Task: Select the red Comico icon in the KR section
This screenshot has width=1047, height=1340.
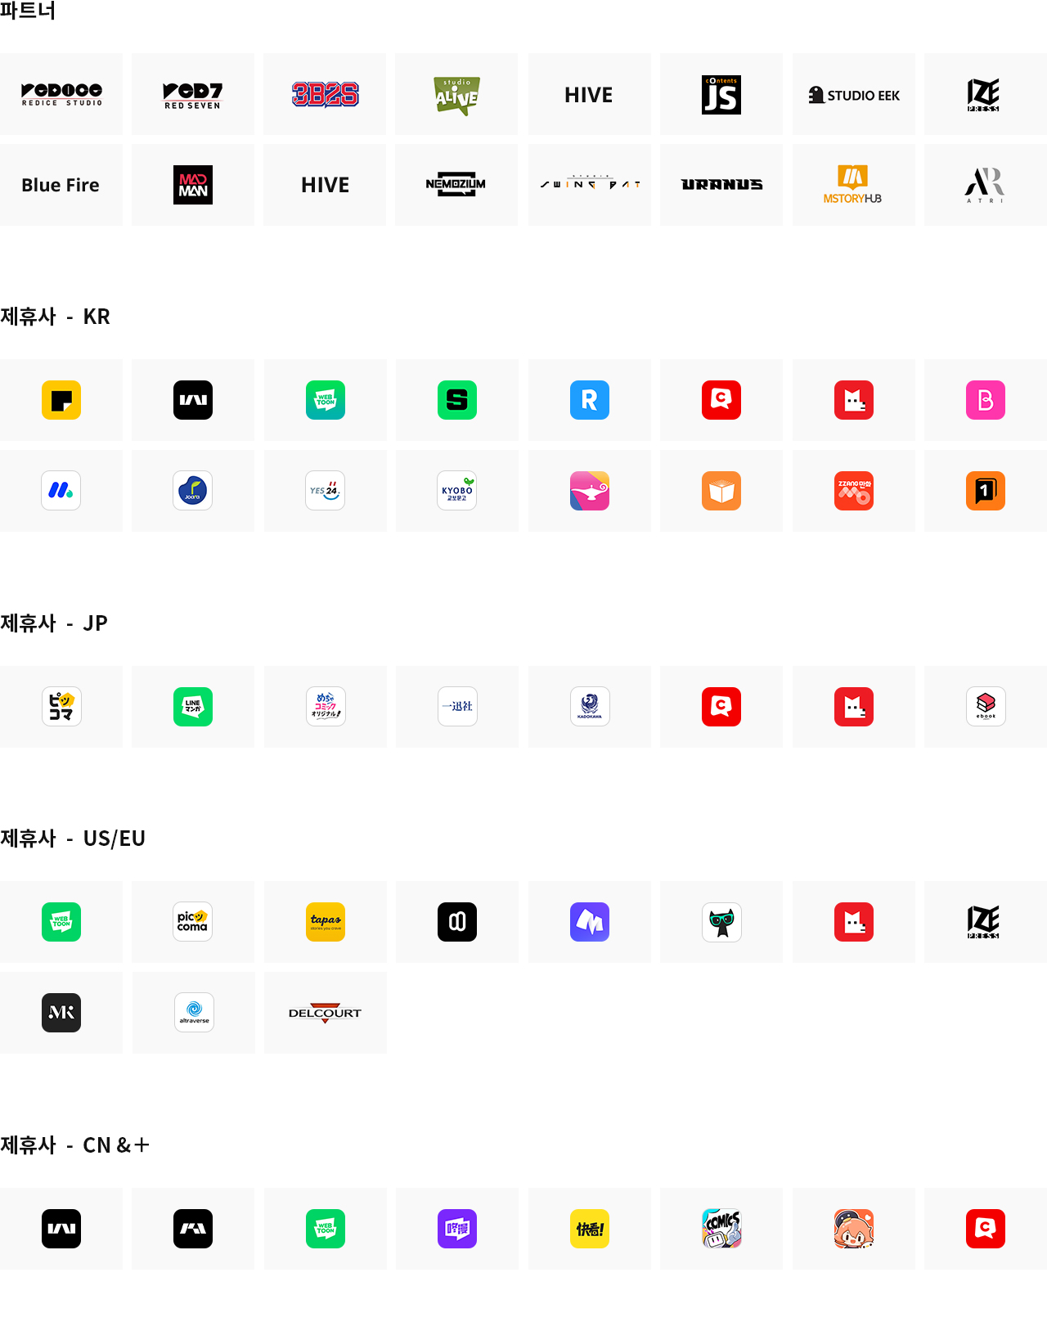Action: click(721, 400)
